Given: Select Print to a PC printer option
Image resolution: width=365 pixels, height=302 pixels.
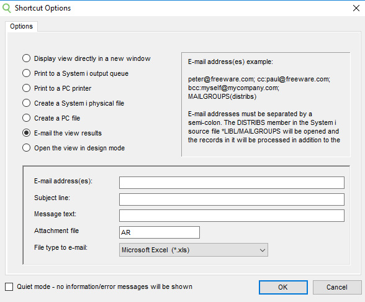Looking at the screenshot, I should 26,88.
